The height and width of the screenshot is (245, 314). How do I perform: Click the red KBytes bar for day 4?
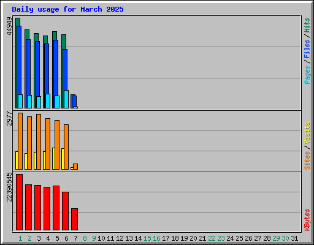(47, 208)
